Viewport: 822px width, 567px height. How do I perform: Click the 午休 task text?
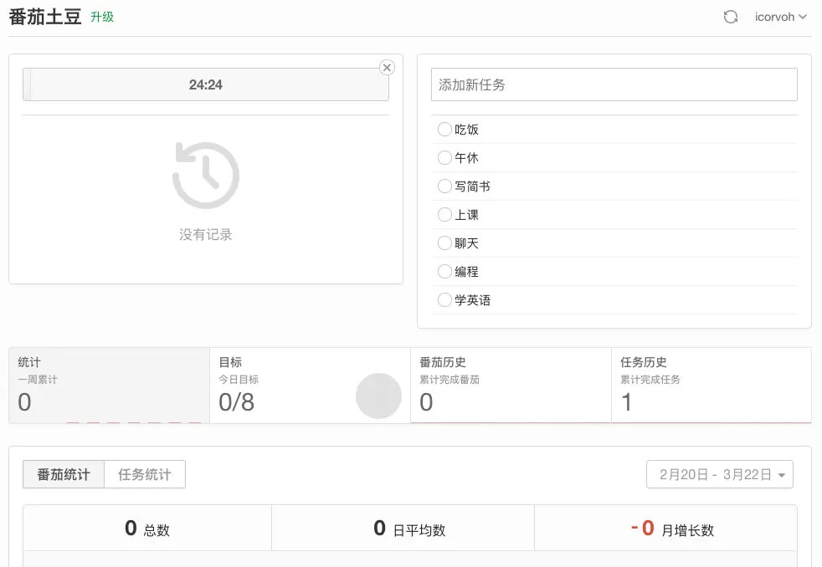(466, 157)
